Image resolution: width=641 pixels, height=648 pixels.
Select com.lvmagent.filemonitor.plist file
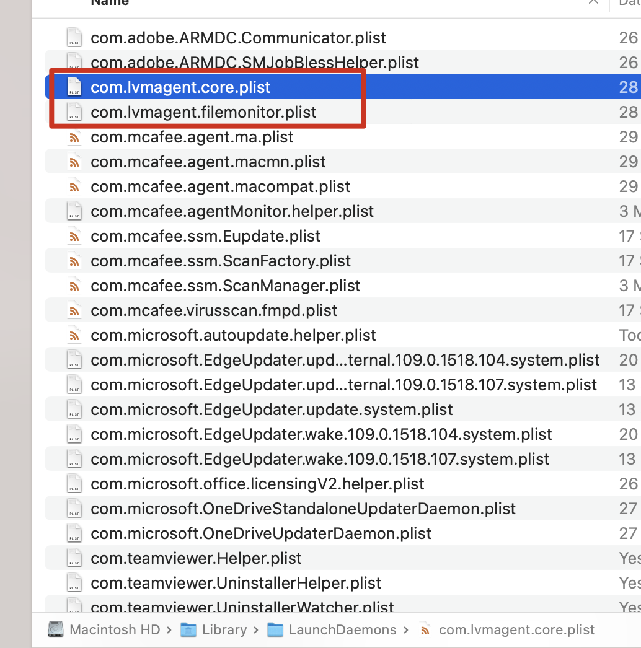(203, 112)
